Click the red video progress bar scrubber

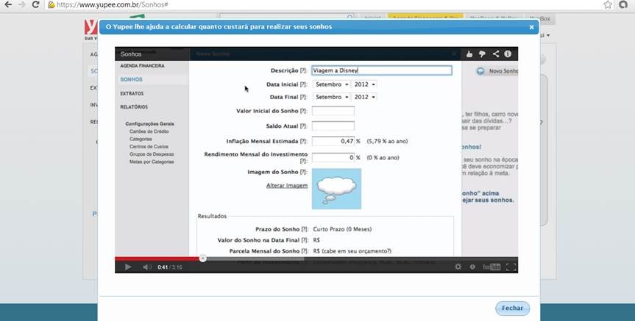[x=203, y=259]
